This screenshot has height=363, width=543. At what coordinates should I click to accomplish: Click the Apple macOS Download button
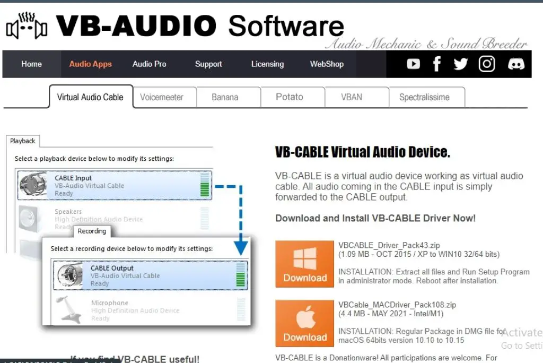[304, 323]
